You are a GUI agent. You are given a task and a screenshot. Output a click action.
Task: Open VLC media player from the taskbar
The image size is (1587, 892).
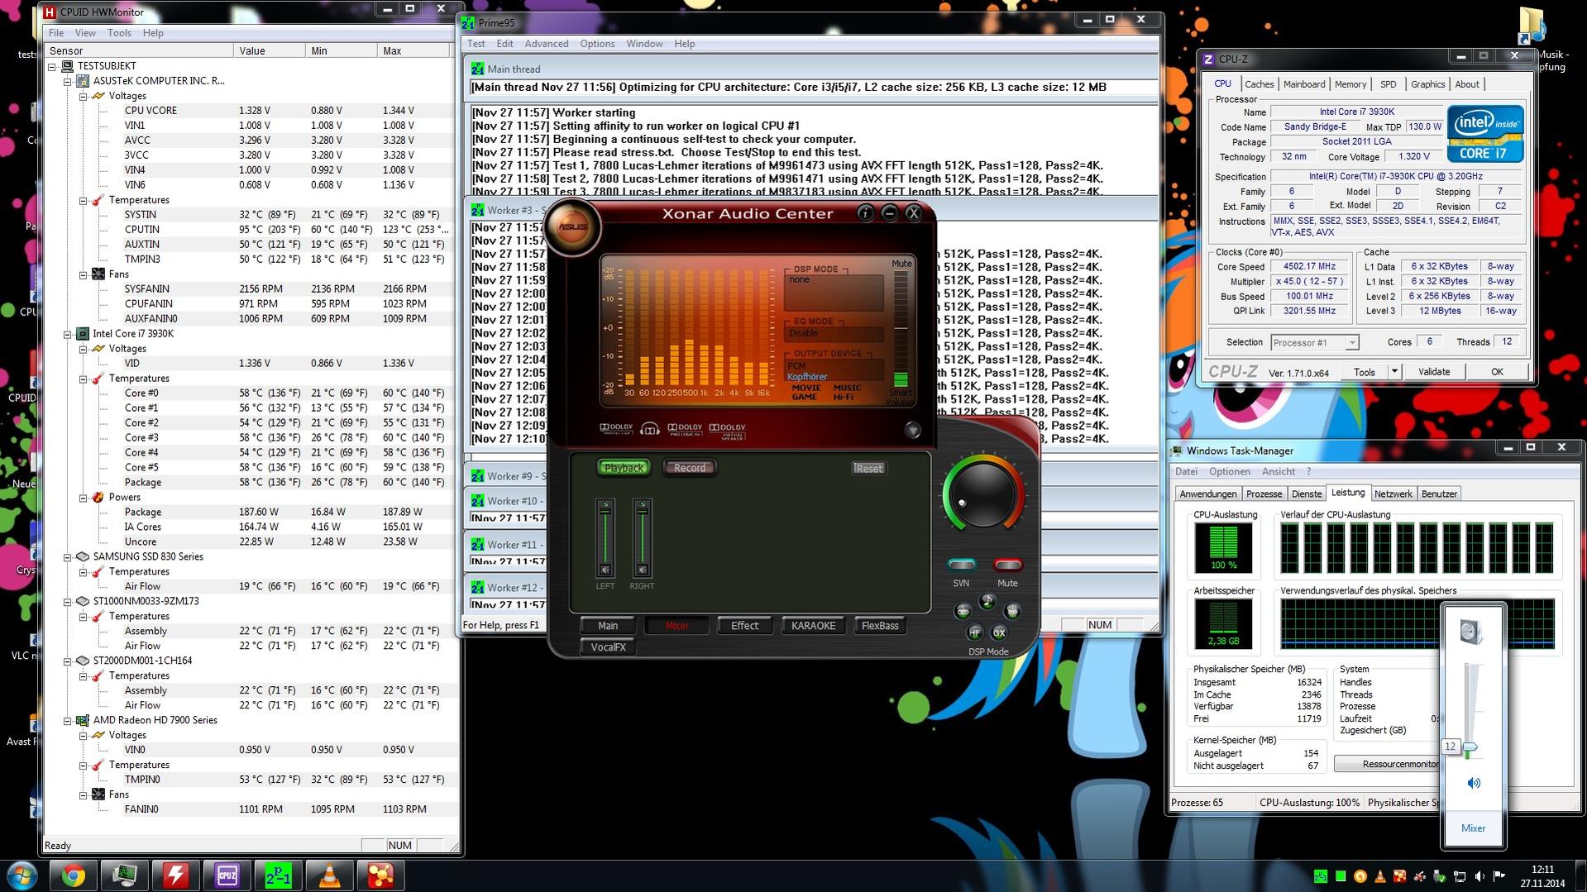point(329,875)
